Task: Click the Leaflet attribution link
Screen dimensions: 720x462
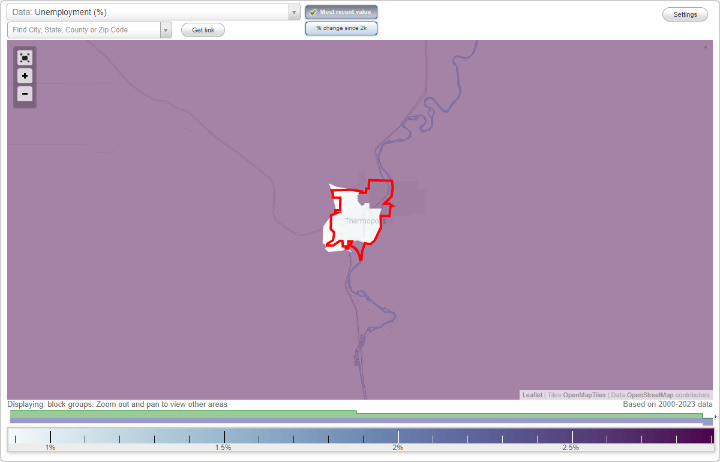Action: [532, 395]
